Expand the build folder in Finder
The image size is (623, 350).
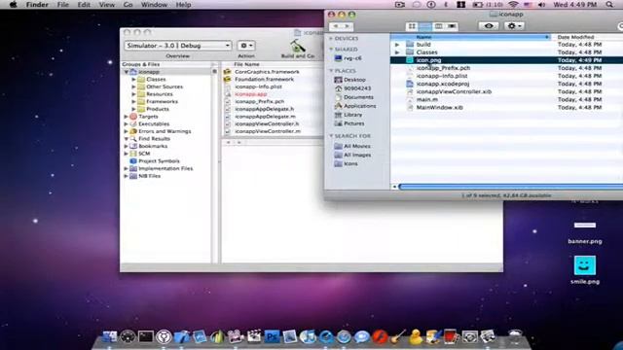397,45
